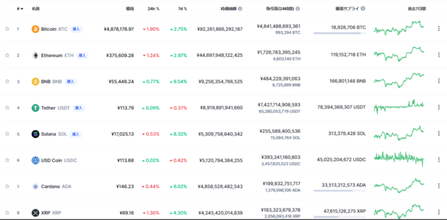Screen dimensions: 447x220
Task: Open the three-dot menu for Solana row
Action: coord(439,133)
